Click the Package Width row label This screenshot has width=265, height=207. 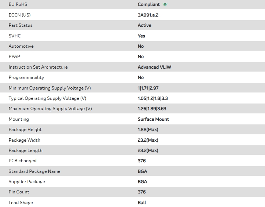[24, 140]
